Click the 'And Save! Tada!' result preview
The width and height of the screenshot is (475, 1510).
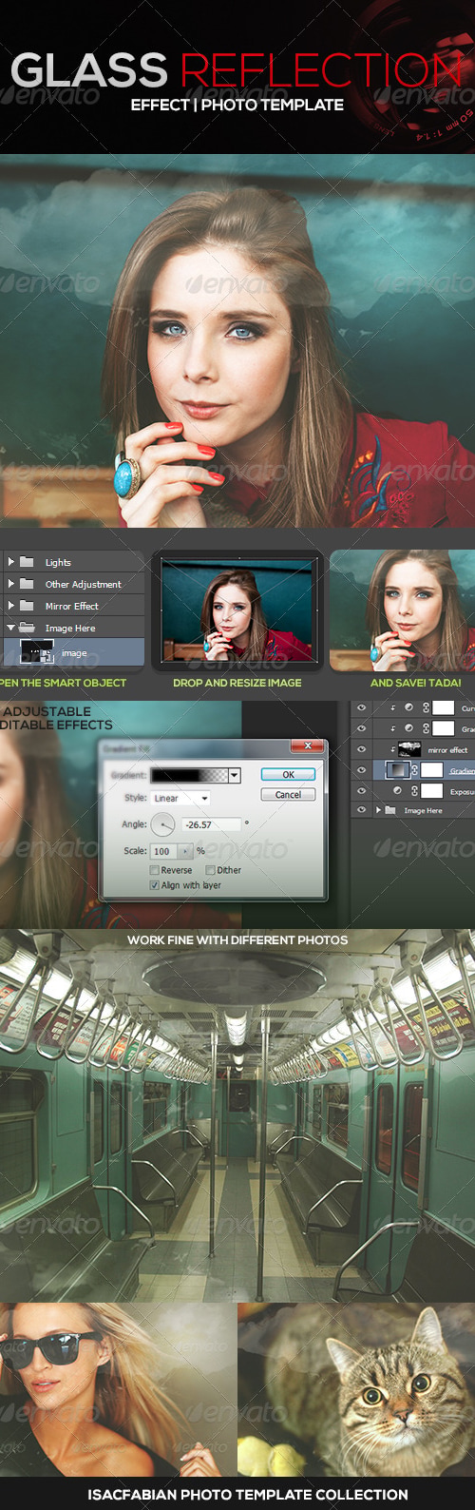[403, 610]
